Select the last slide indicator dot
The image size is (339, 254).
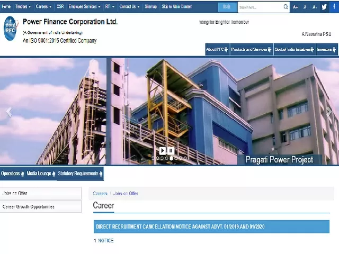click(x=185, y=158)
